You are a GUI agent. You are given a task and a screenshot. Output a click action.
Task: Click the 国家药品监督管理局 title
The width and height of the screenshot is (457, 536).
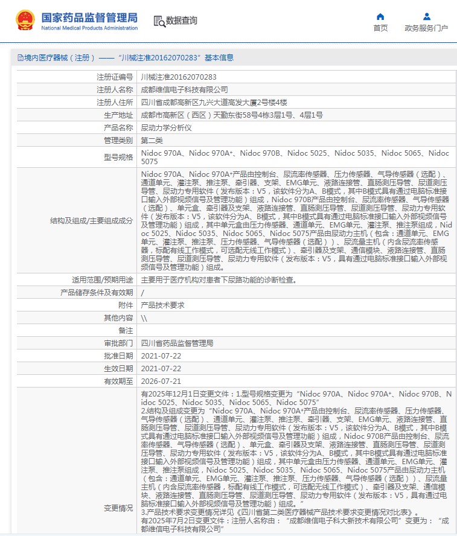tap(89, 18)
